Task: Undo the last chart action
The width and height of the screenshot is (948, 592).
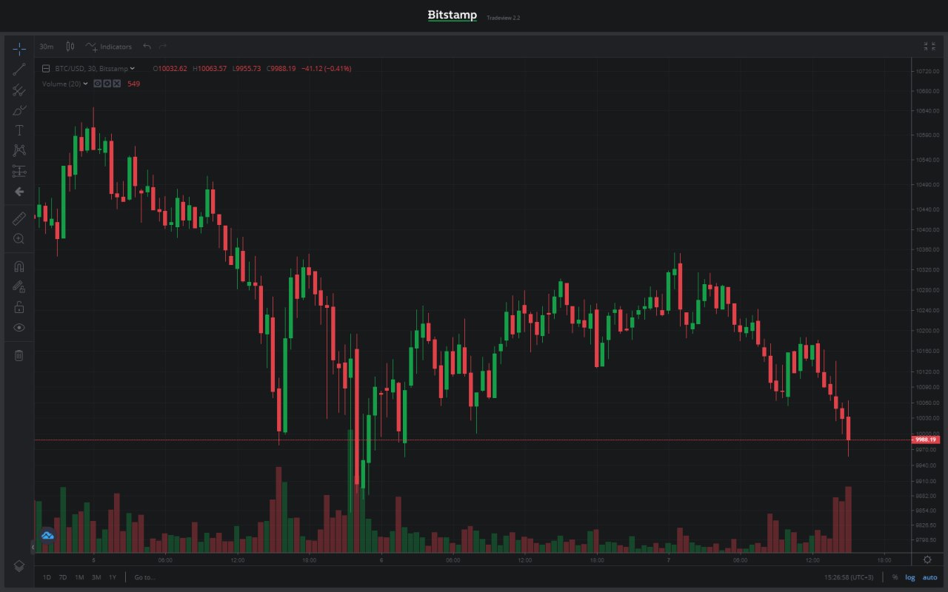Action: (147, 47)
